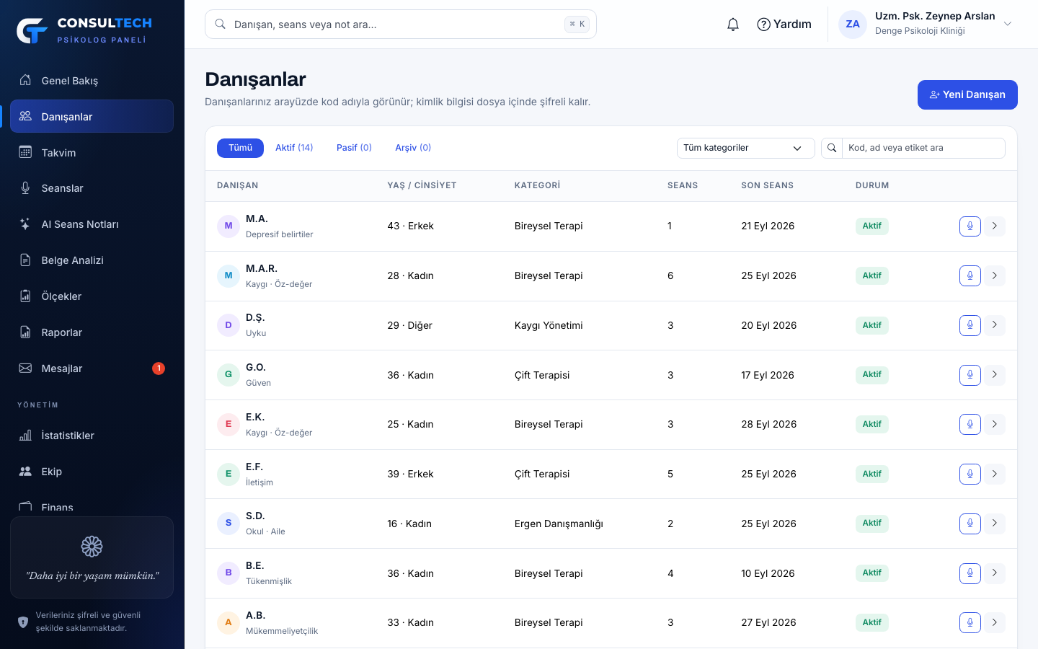The height and width of the screenshot is (649, 1038).
Task: Click microphone icon in A.B. row
Action: tap(970, 622)
